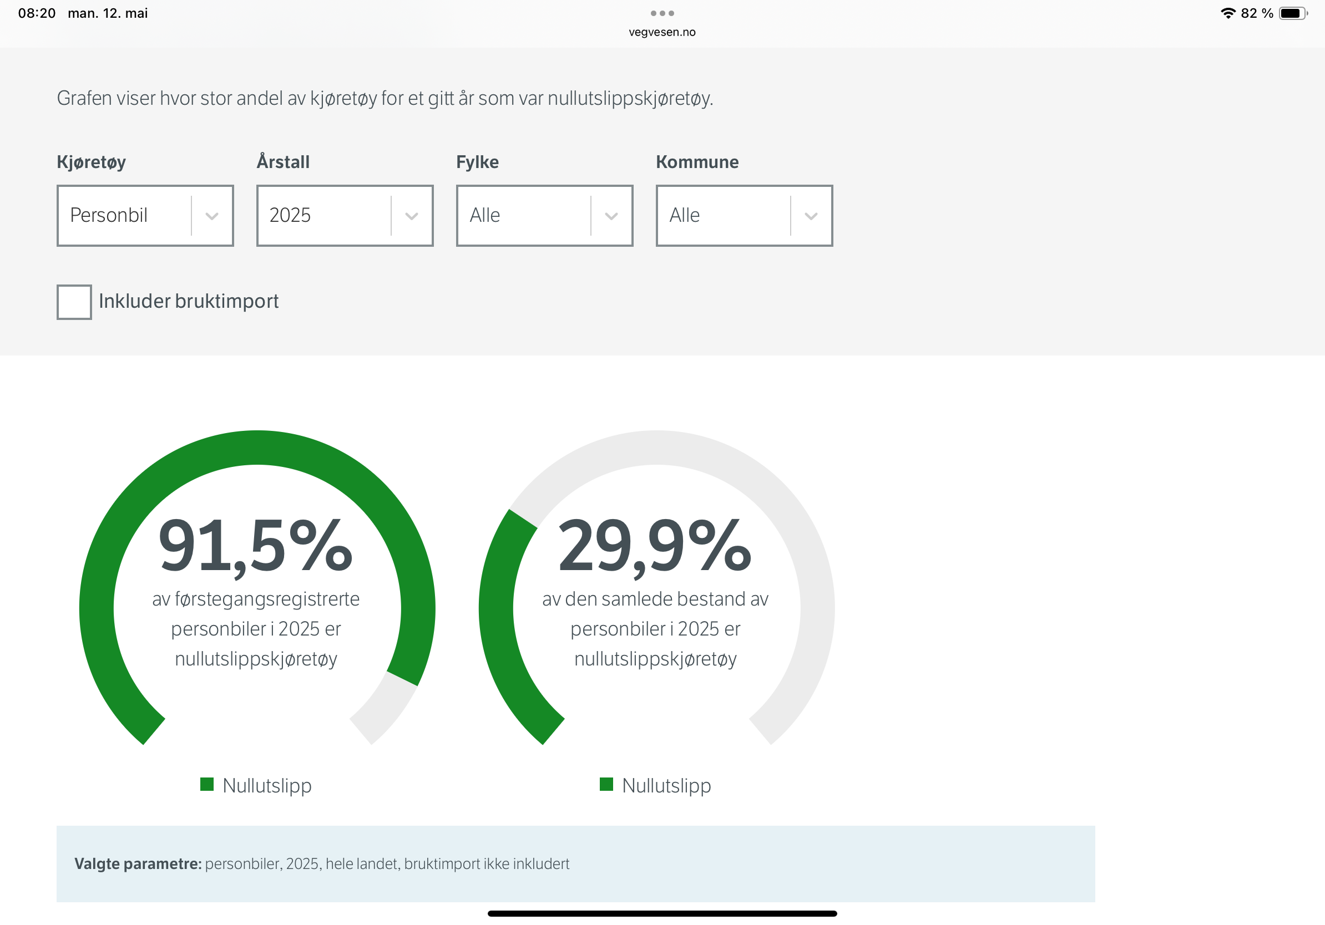
Task: Open the Kommune dropdown showing Alle
Action: pos(745,216)
